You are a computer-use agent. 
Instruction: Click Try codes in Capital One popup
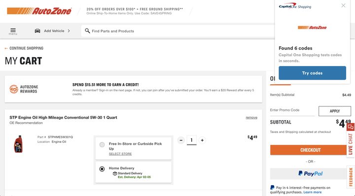(312, 73)
